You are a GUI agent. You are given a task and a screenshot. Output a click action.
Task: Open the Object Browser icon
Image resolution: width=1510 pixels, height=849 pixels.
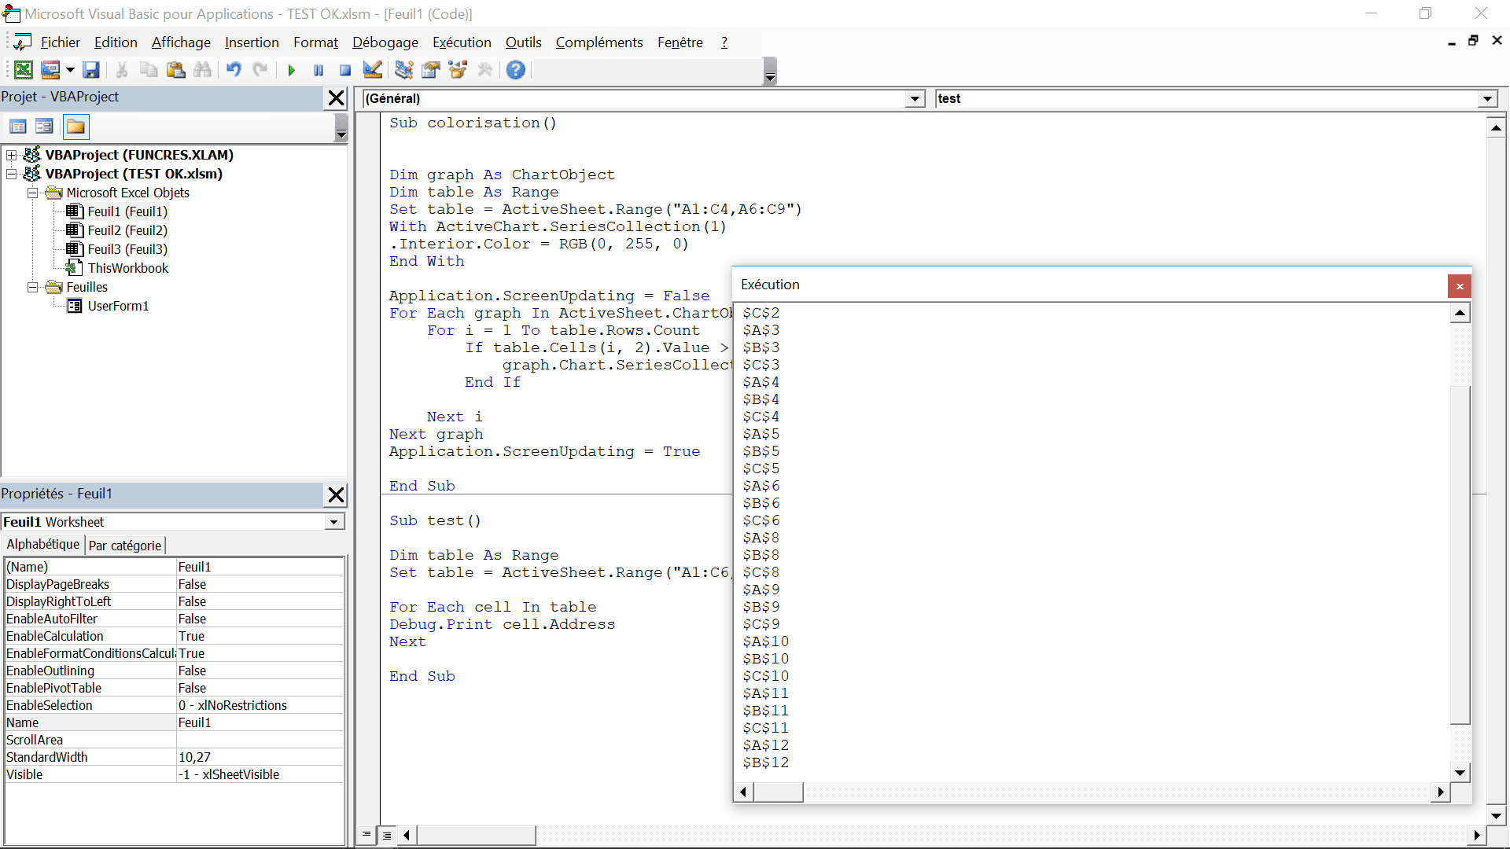pyautogui.click(x=457, y=70)
